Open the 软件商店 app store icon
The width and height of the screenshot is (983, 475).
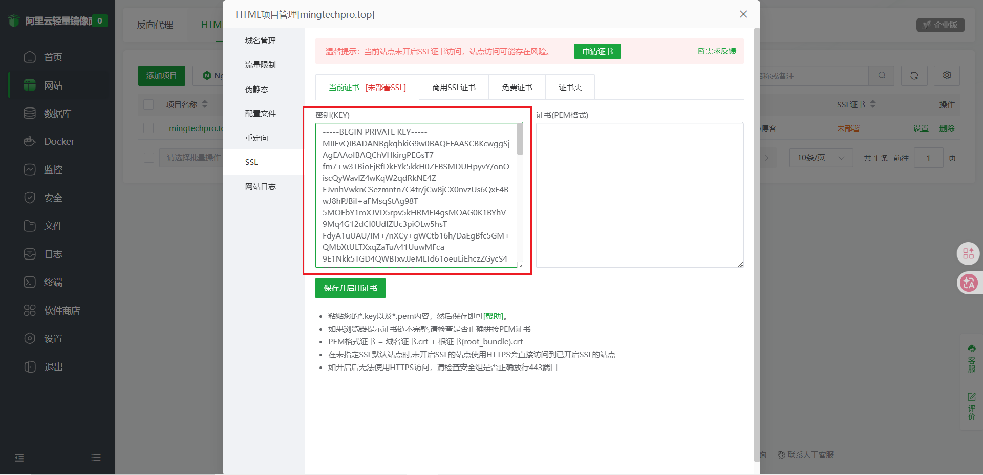point(30,310)
